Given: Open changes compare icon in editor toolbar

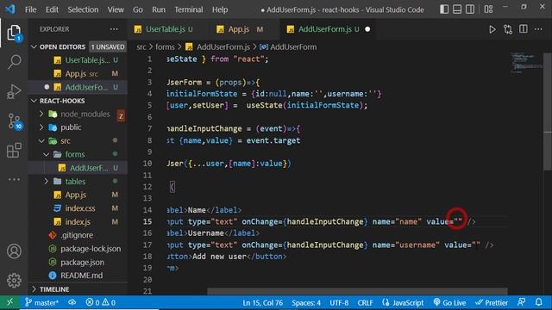Looking at the screenshot, I should [508, 29].
